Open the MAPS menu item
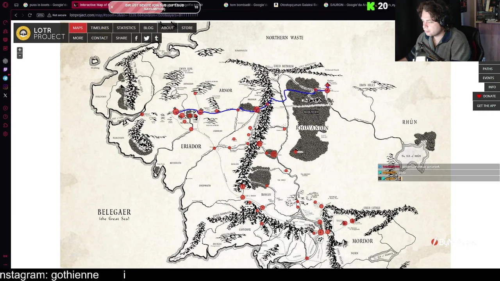Image resolution: width=500 pixels, height=281 pixels. pyautogui.click(x=78, y=28)
